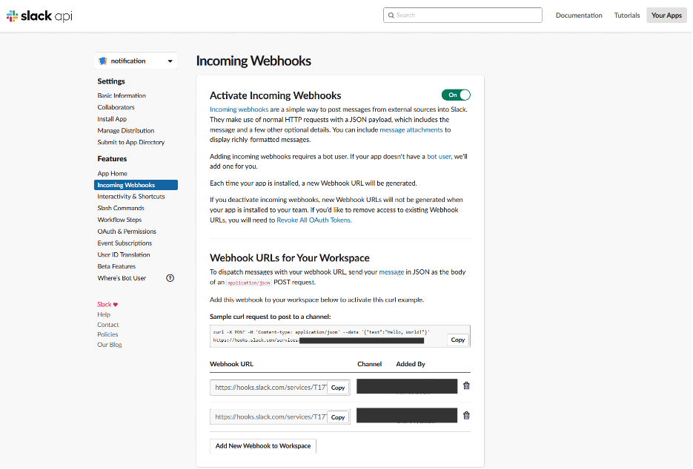Screen dimensions: 693x469
Task: Click the Help link in sidebar
Action: tap(104, 314)
